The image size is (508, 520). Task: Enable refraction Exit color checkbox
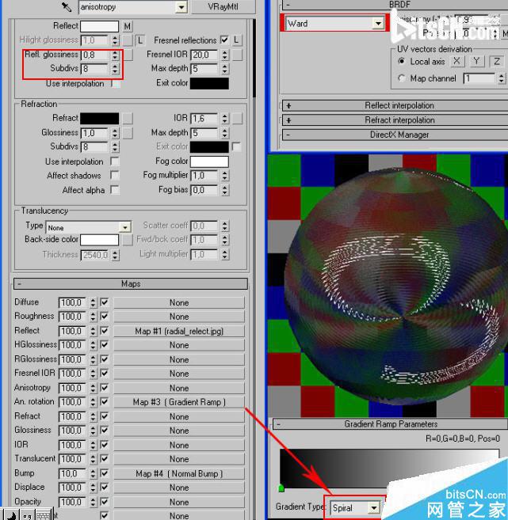pyautogui.click(x=236, y=146)
